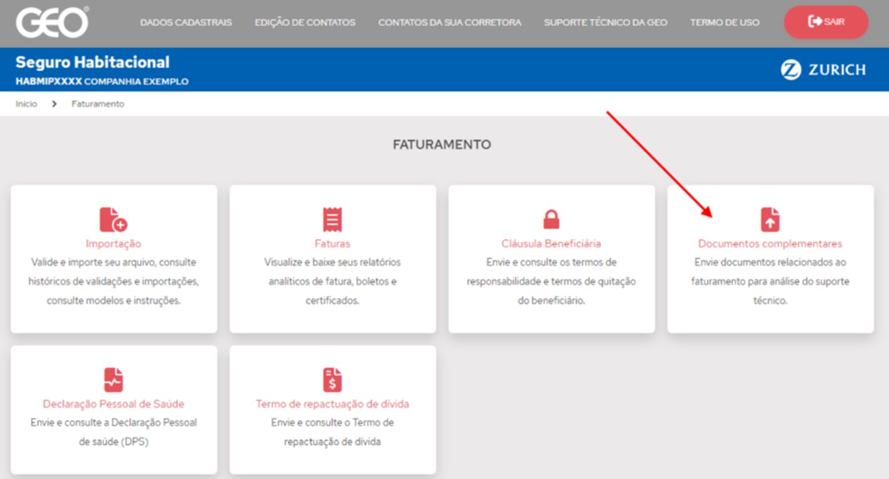Click Faturamento breadcrumb item

[x=98, y=104]
